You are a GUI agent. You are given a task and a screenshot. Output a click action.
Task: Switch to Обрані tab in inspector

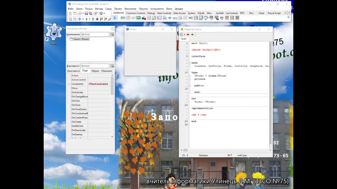[x=95, y=71]
